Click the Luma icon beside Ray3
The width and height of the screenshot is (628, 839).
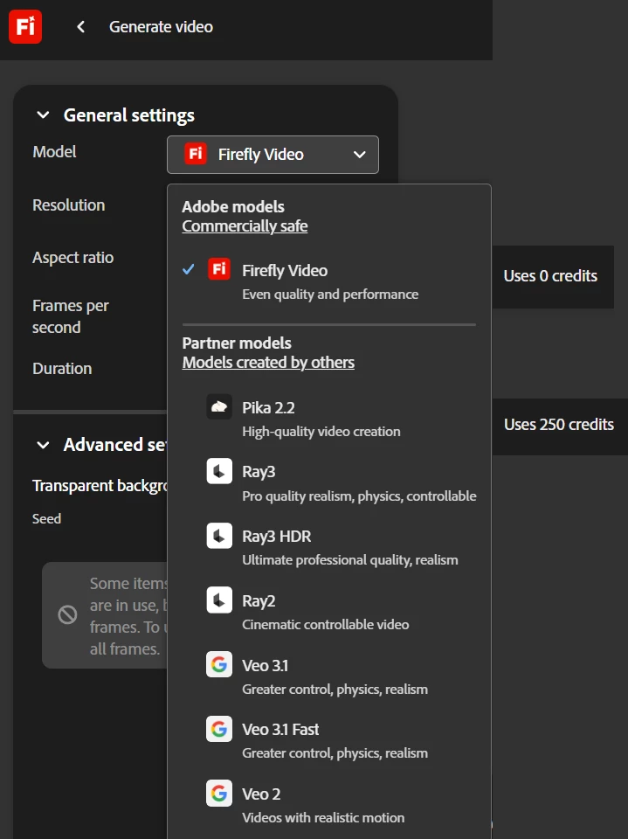(x=219, y=471)
